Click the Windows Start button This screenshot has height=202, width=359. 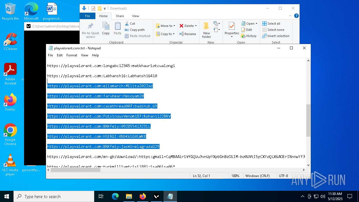[x=6, y=196]
